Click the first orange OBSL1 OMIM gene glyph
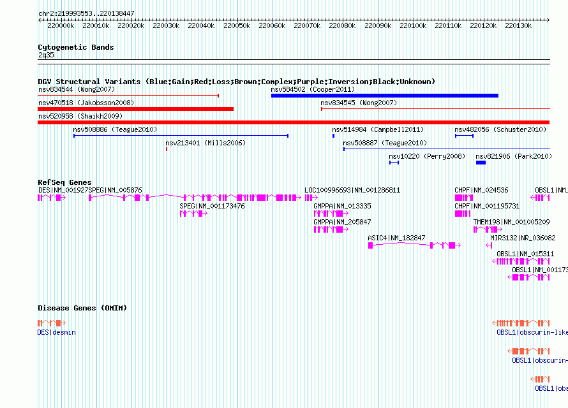The width and height of the screenshot is (568, 408). point(521,323)
